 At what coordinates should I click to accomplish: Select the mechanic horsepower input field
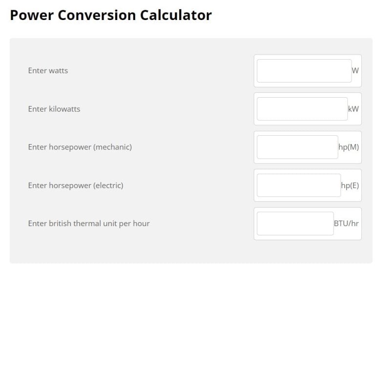tap(297, 147)
